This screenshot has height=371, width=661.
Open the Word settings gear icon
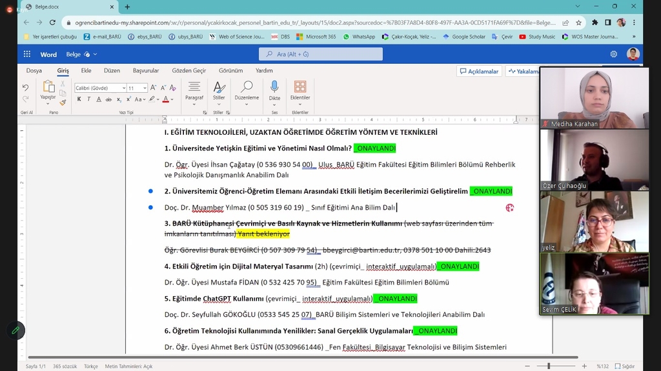(x=613, y=54)
